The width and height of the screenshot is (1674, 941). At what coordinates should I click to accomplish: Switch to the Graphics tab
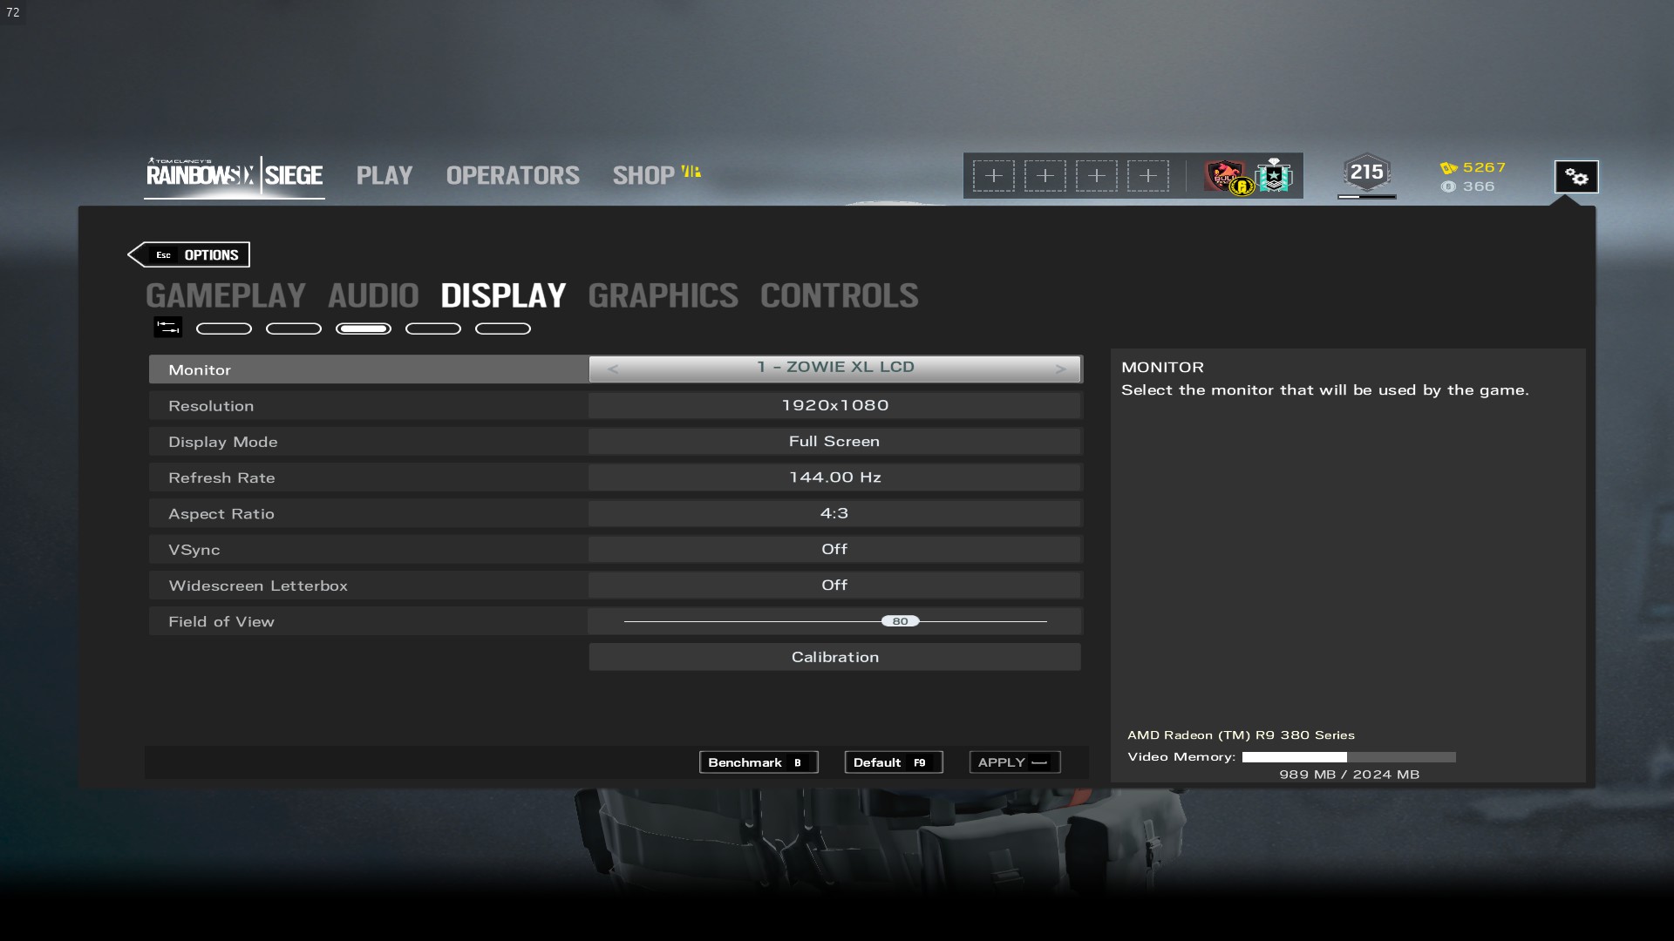663,295
